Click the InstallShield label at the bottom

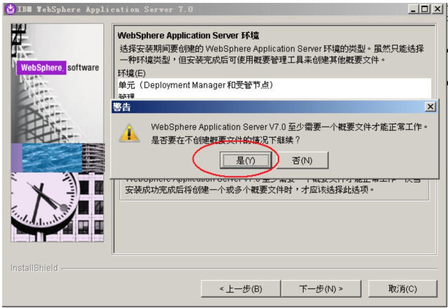[34, 268]
